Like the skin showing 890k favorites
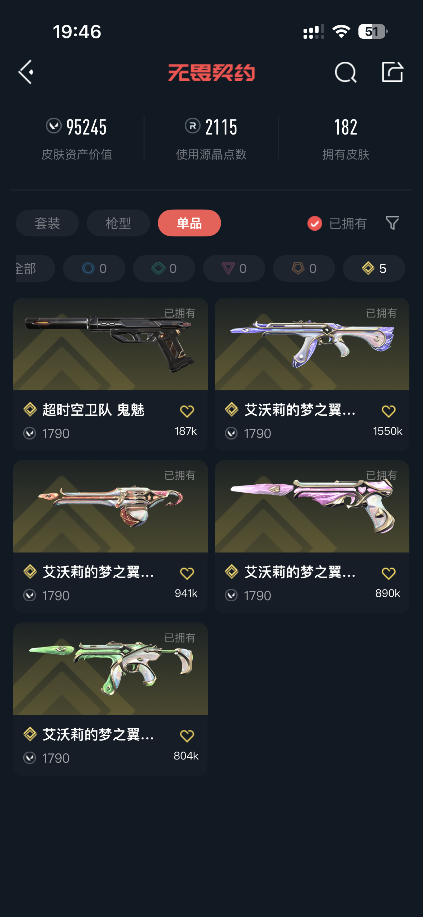 [x=389, y=573]
